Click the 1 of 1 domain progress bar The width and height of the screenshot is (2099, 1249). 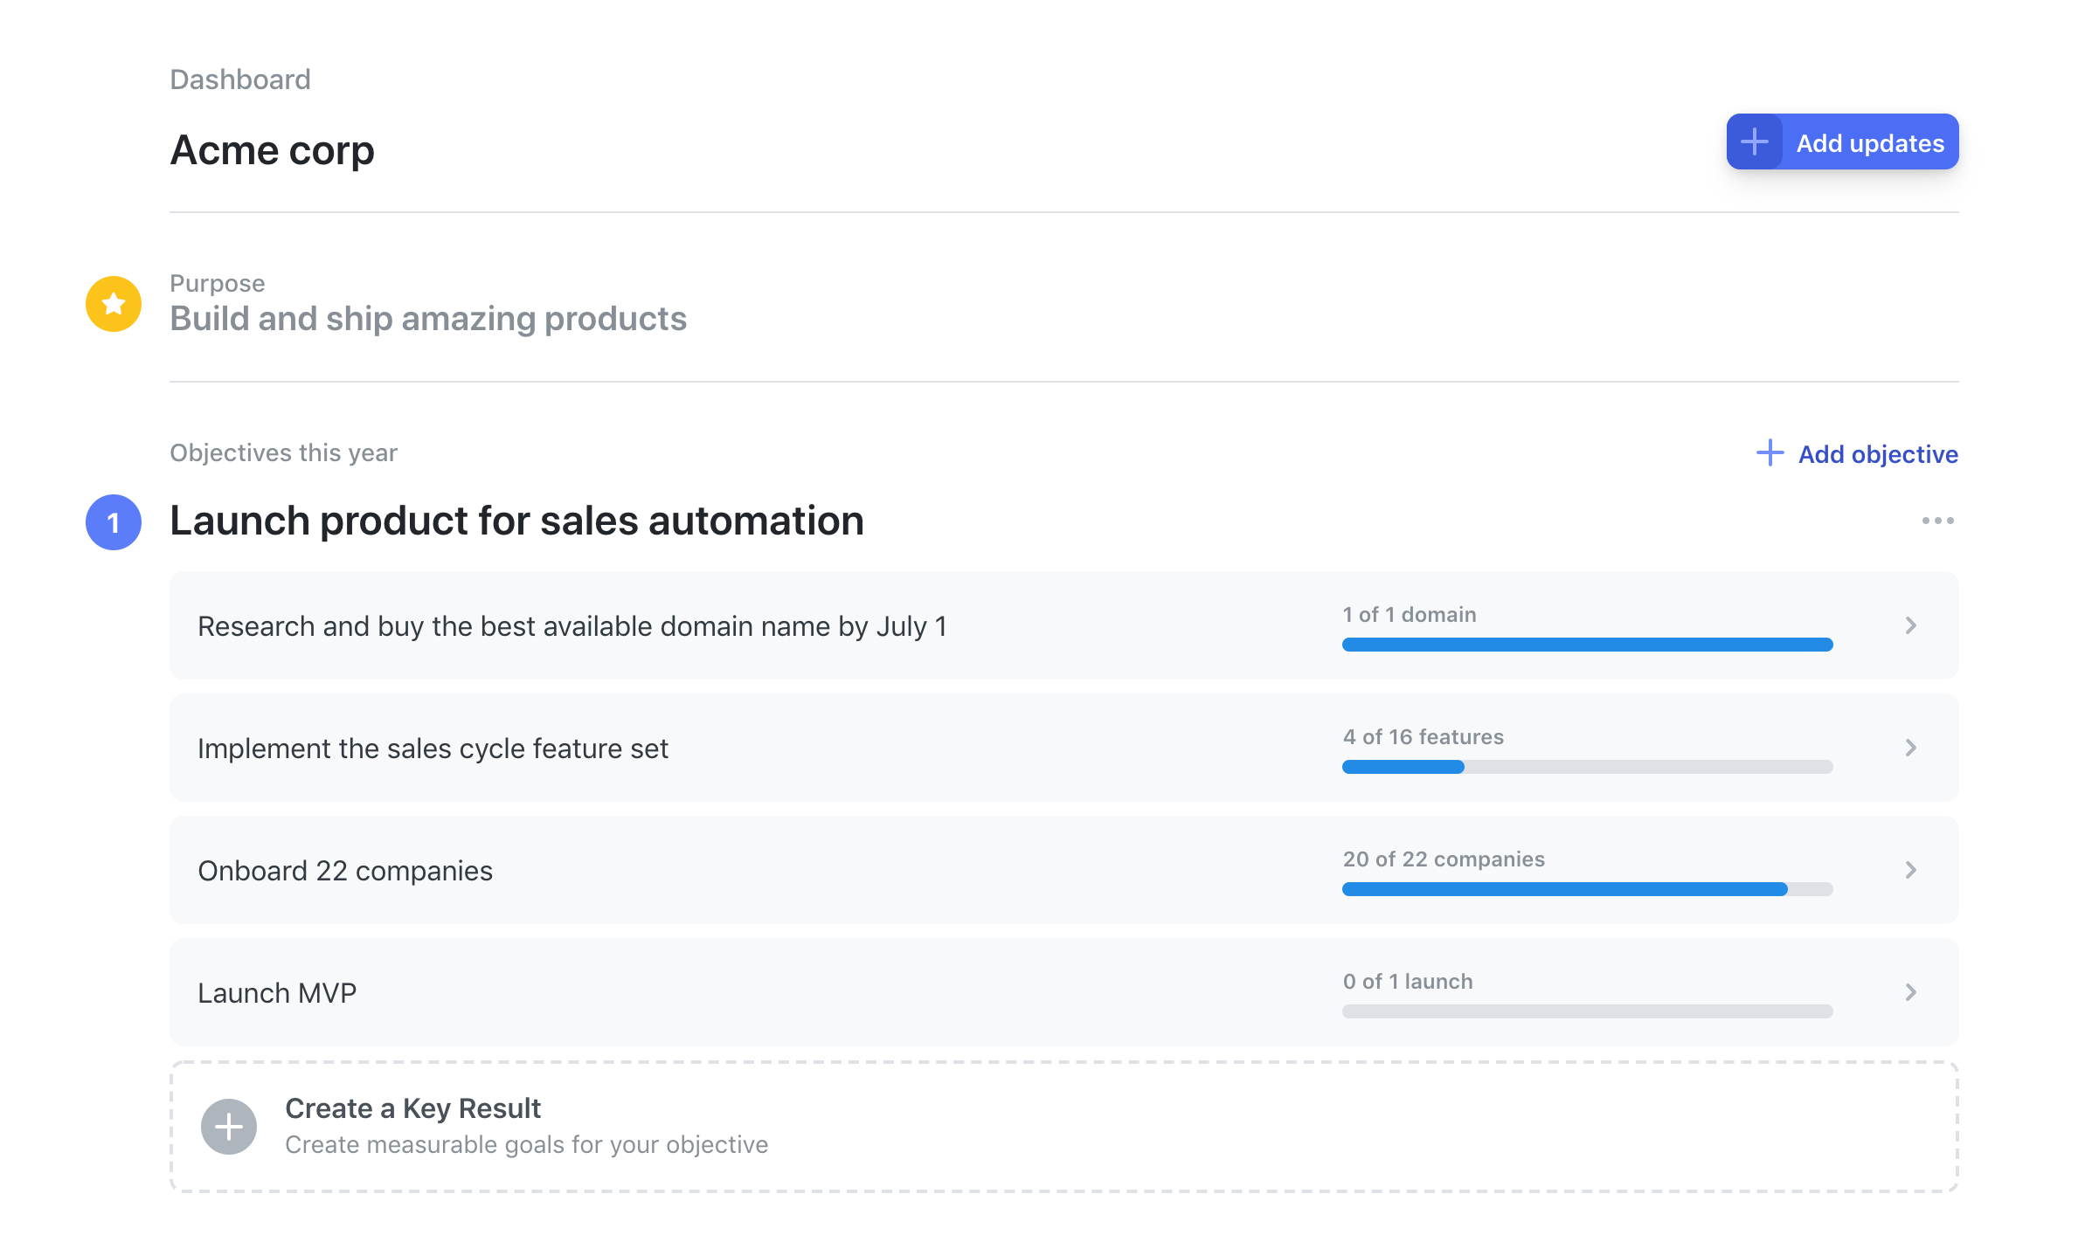click(x=1587, y=645)
